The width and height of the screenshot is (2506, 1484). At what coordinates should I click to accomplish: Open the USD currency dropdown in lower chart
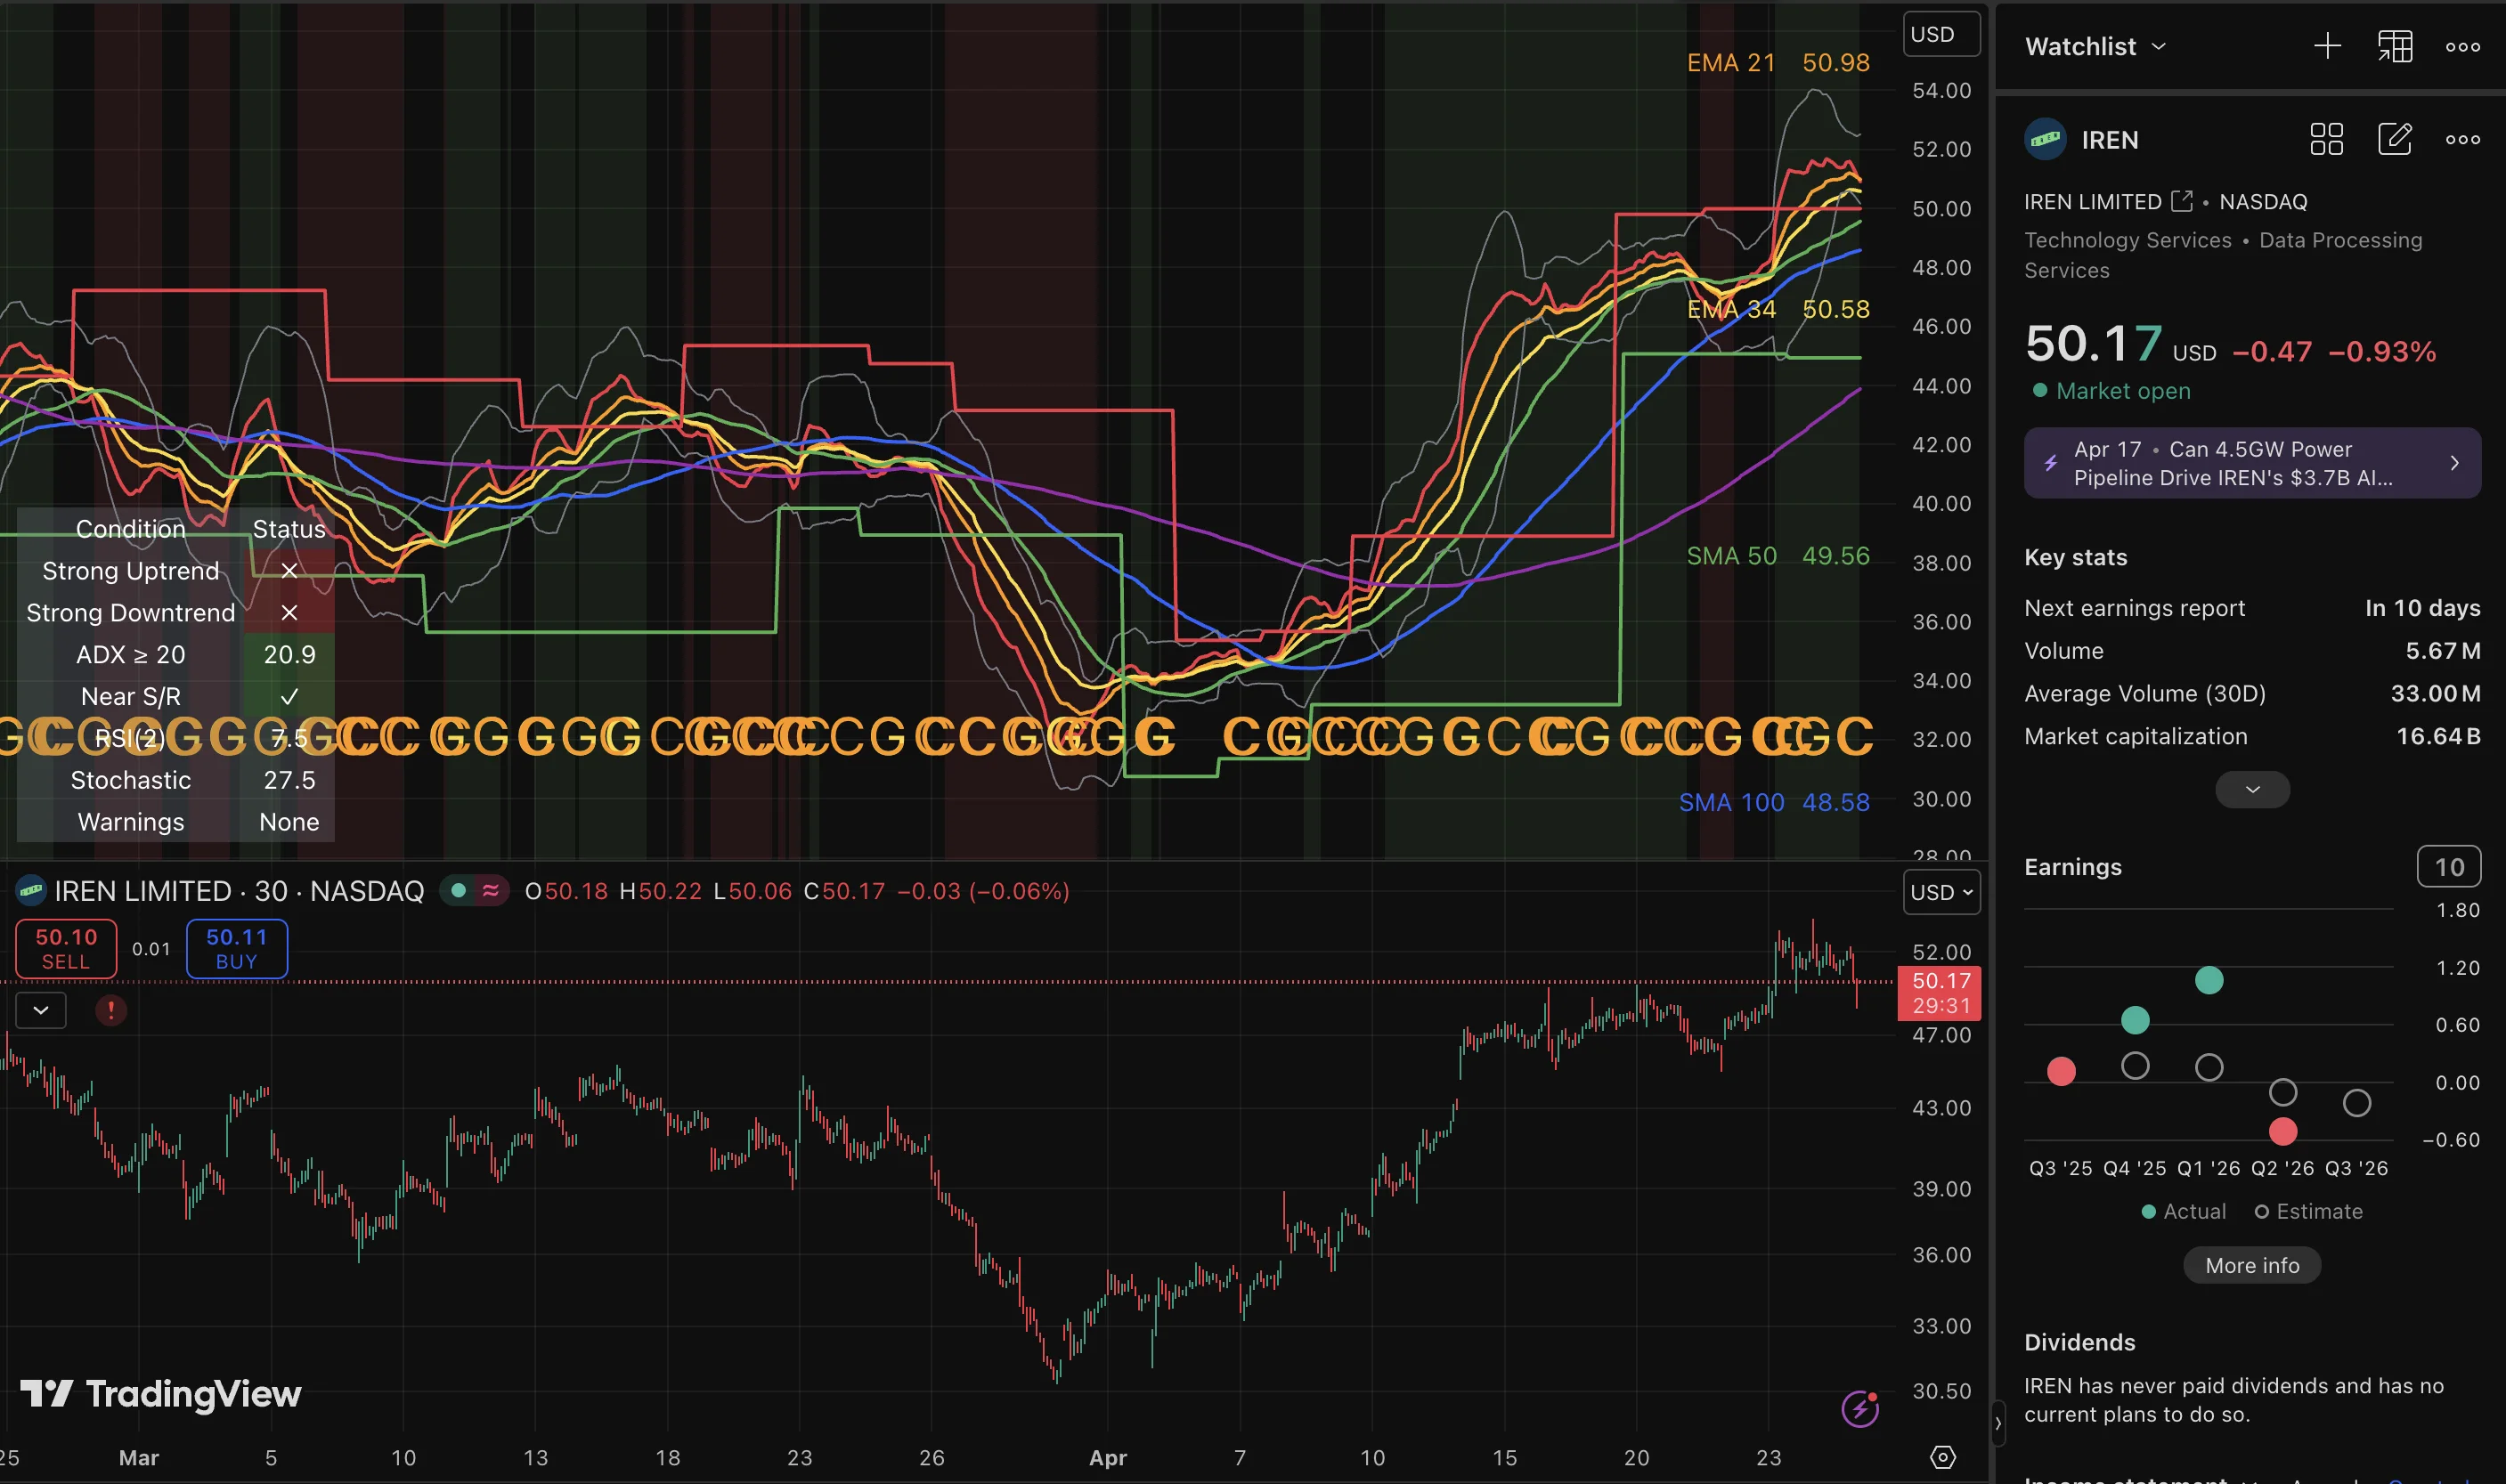coord(1941,892)
